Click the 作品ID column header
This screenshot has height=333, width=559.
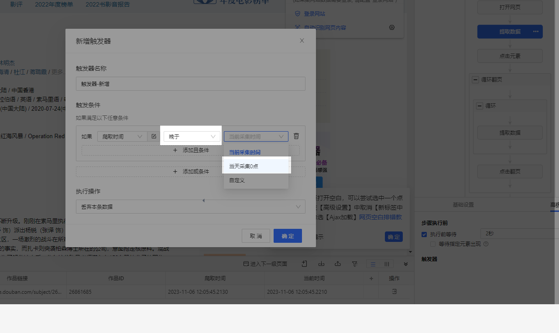point(116,278)
